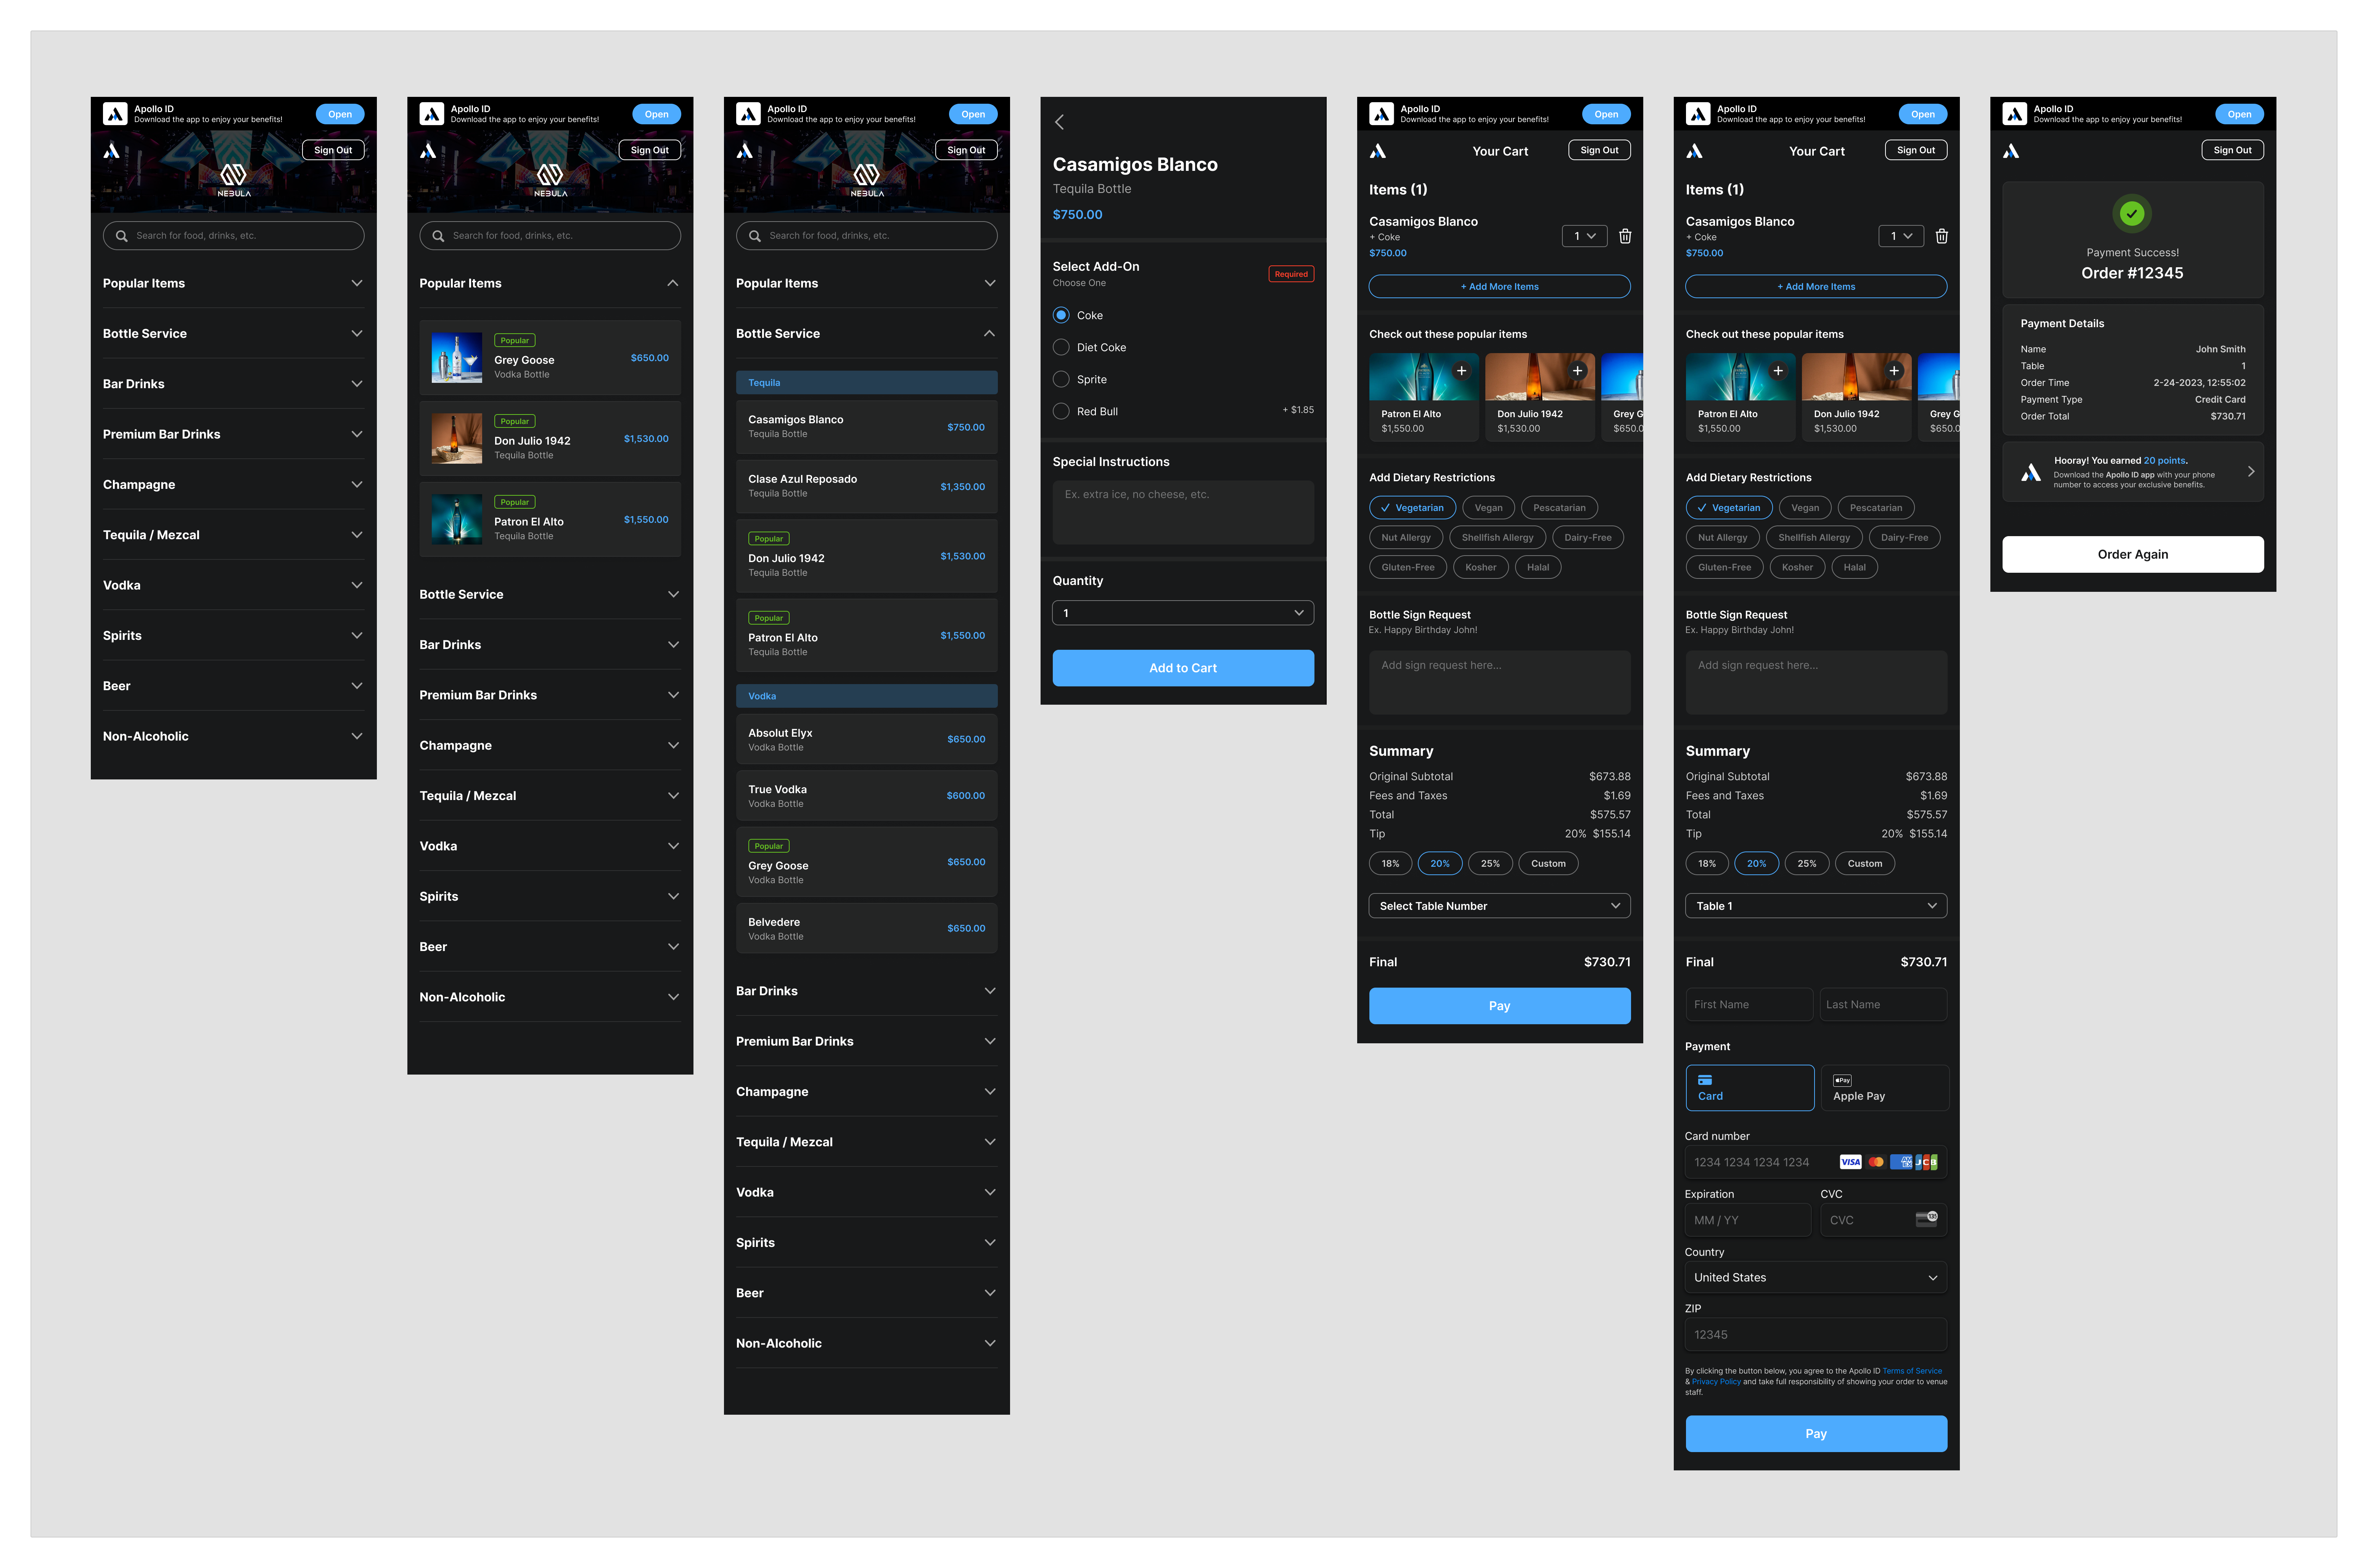
Task: Click Apollo logo beside Your Cart, Table 1 cart
Action: pyautogui.click(x=1694, y=151)
